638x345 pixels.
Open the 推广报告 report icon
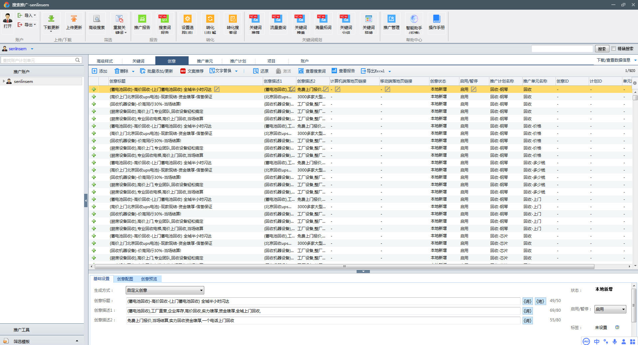coord(142,19)
